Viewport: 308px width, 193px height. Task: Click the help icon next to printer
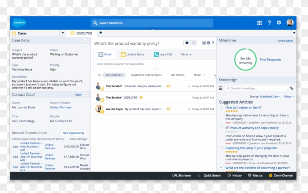tap(213, 43)
